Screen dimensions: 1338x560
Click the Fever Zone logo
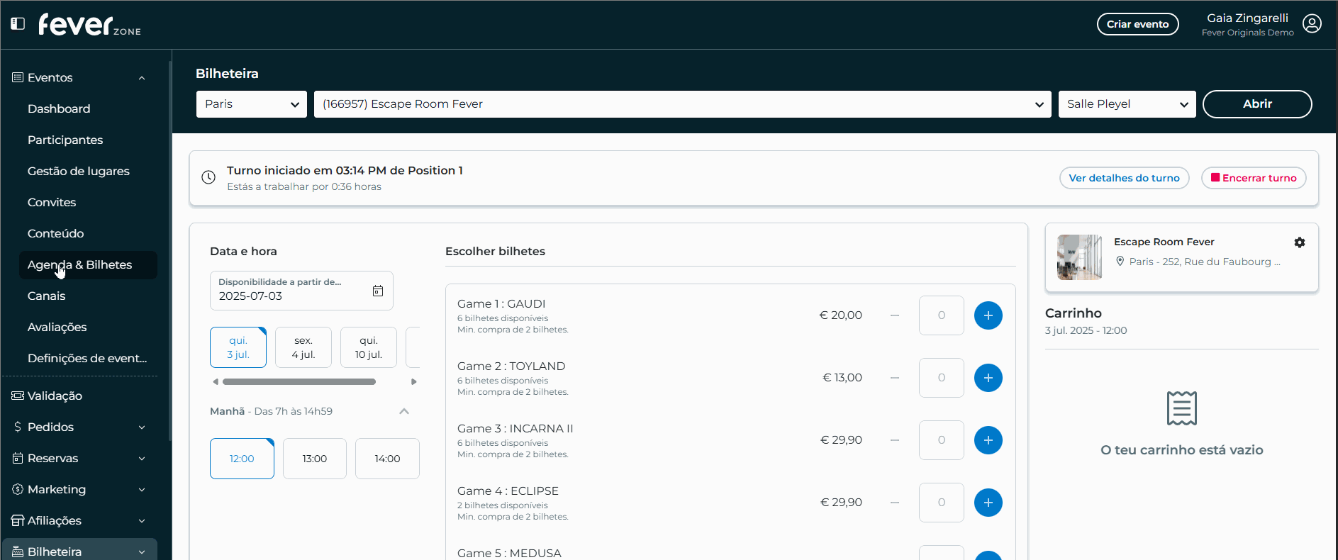pyautogui.click(x=89, y=25)
